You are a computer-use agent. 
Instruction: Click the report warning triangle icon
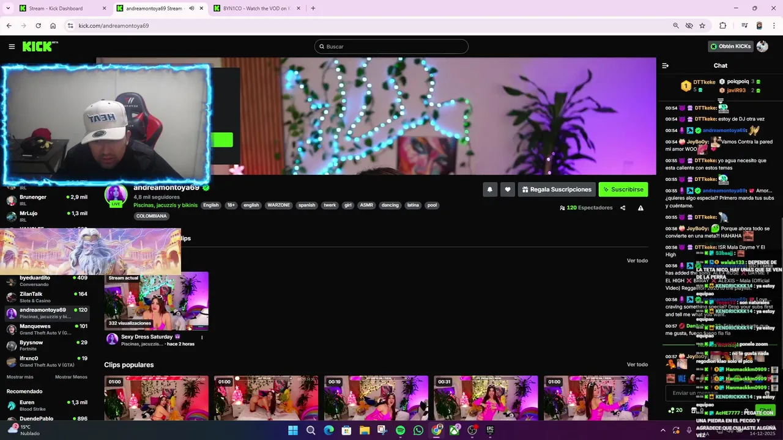point(640,208)
